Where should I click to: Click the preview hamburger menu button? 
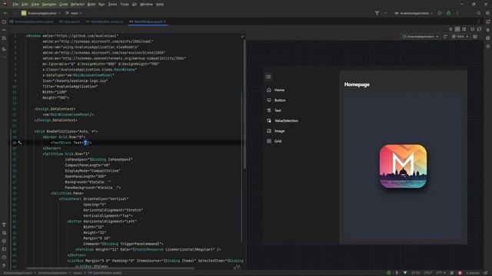point(268,77)
